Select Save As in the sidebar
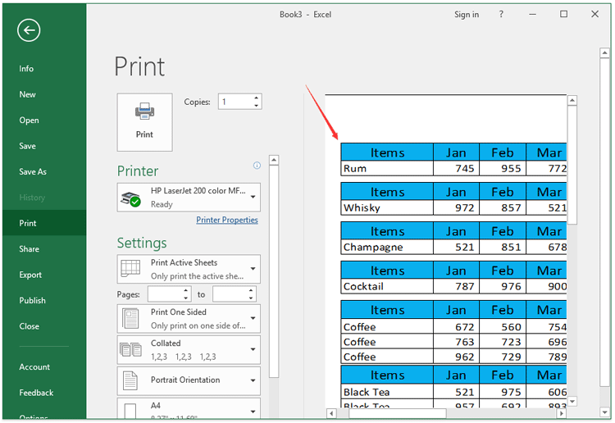This screenshot has height=423, width=615. tap(33, 172)
